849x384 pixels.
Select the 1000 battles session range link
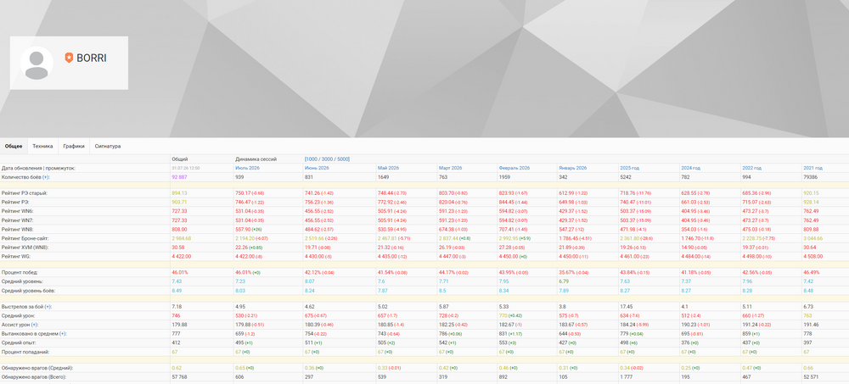[x=313, y=159]
